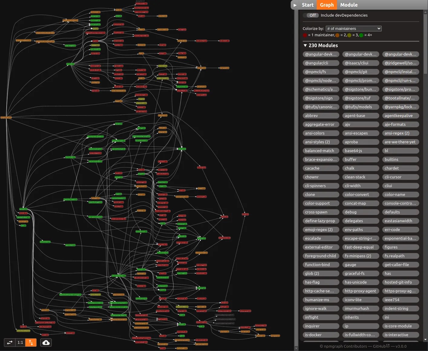Click the has-unicode module chip
This screenshot has width=428, height=351.
point(361,282)
